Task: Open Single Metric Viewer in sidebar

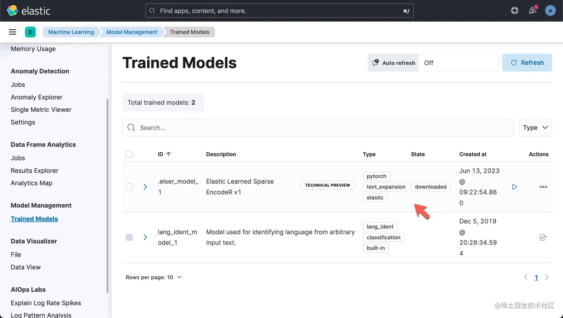Action: [x=41, y=109]
